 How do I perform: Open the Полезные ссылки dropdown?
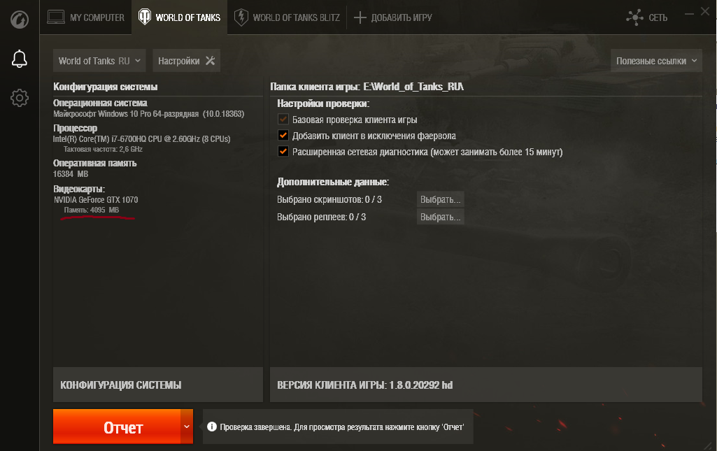pos(656,61)
